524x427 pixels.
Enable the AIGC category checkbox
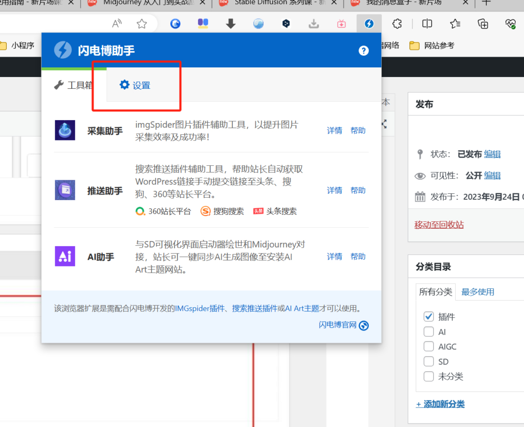[428, 346]
